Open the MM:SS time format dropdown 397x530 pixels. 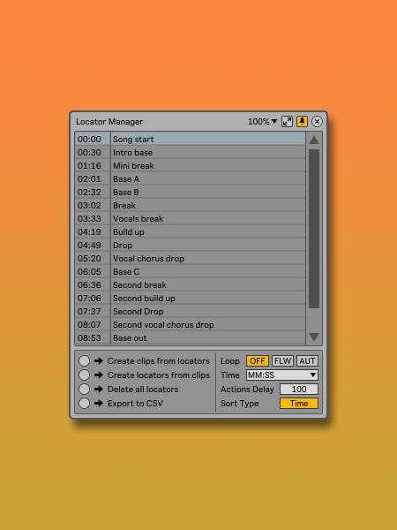(x=282, y=375)
